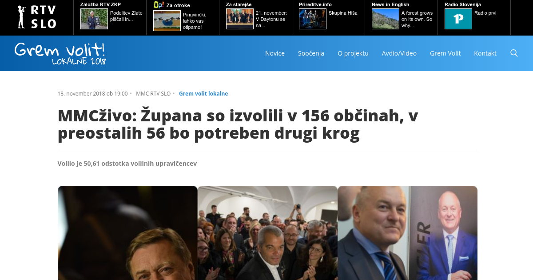
Task: Go to Novice menu item
Action: [x=275, y=53]
